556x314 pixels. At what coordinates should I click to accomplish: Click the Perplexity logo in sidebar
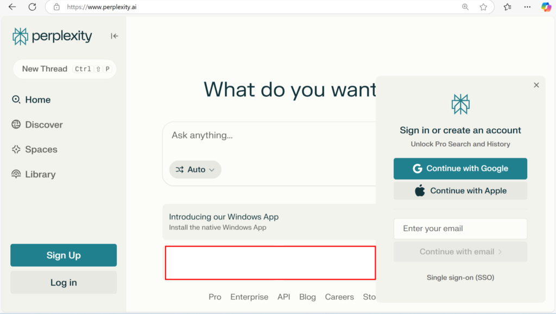click(x=52, y=36)
